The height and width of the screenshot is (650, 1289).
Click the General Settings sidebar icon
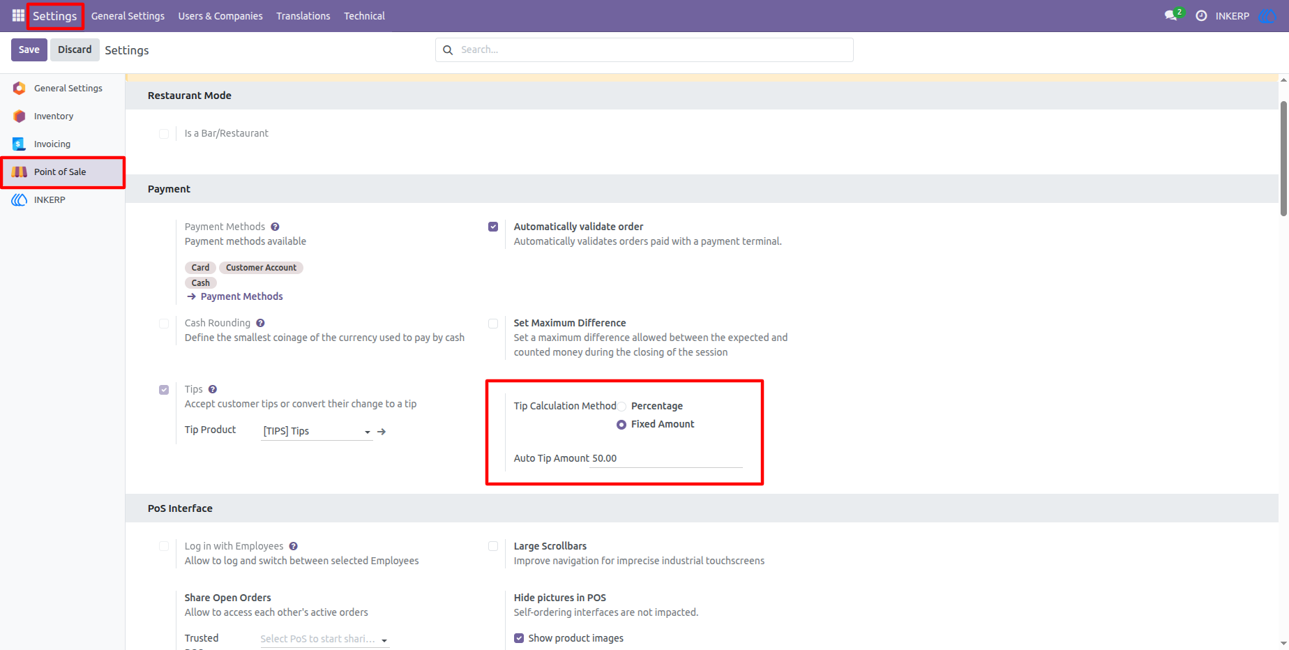tap(20, 88)
